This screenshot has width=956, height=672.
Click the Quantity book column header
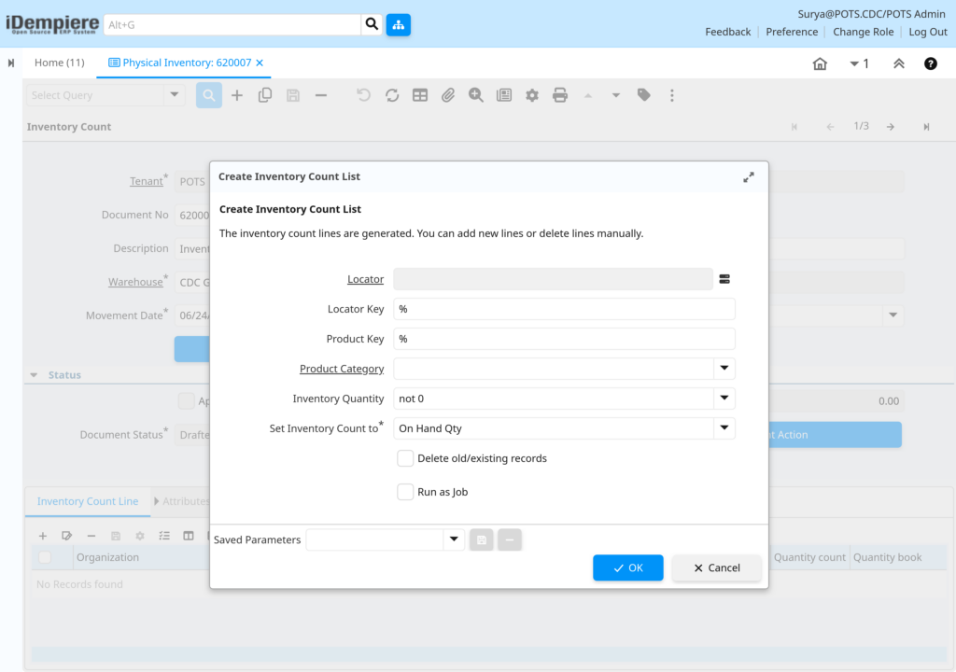coord(887,557)
